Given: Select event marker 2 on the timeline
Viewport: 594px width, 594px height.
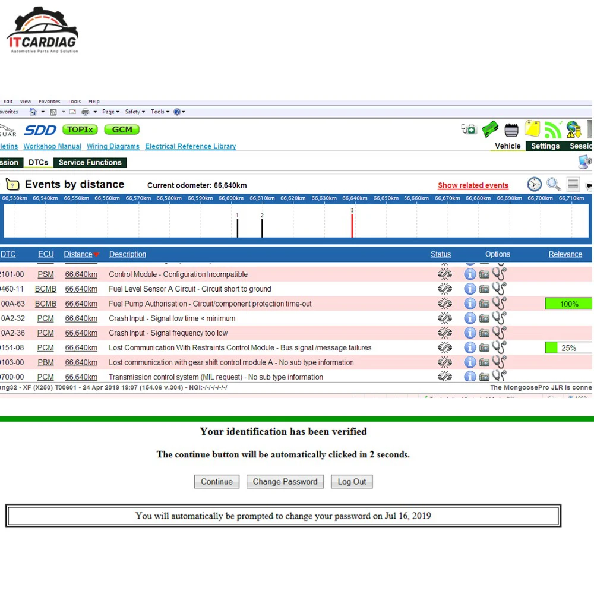Looking at the screenshot, I should pyautogui.click(x=262, y=226).
